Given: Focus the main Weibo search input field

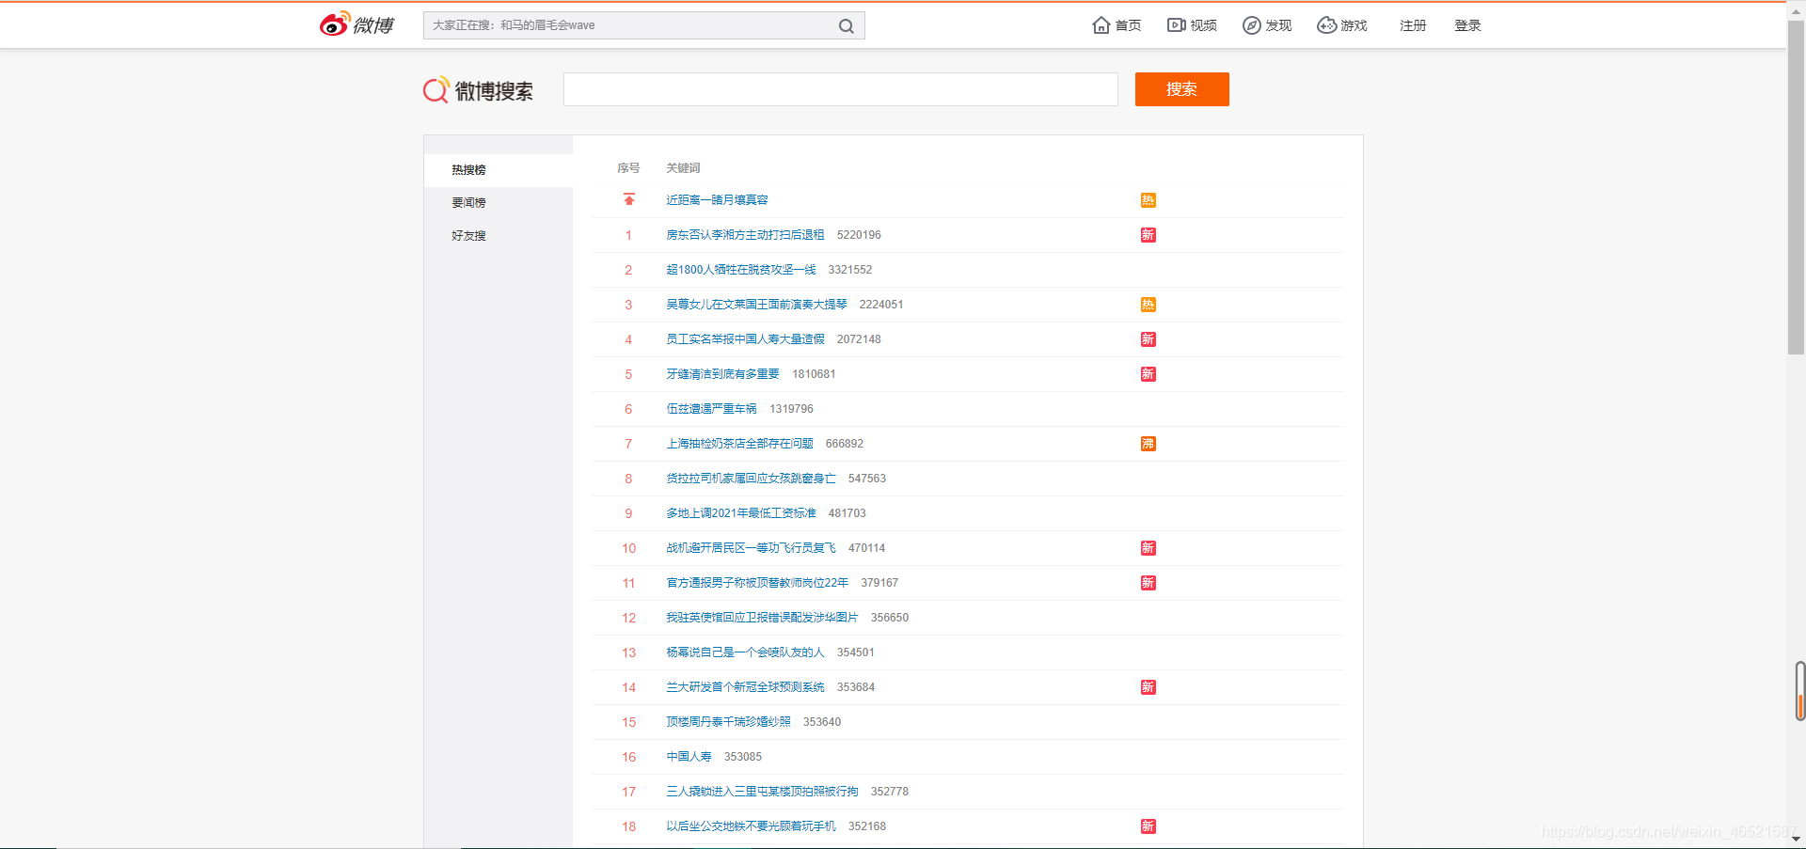Looking at the screenshot, I should pos(841,89).
